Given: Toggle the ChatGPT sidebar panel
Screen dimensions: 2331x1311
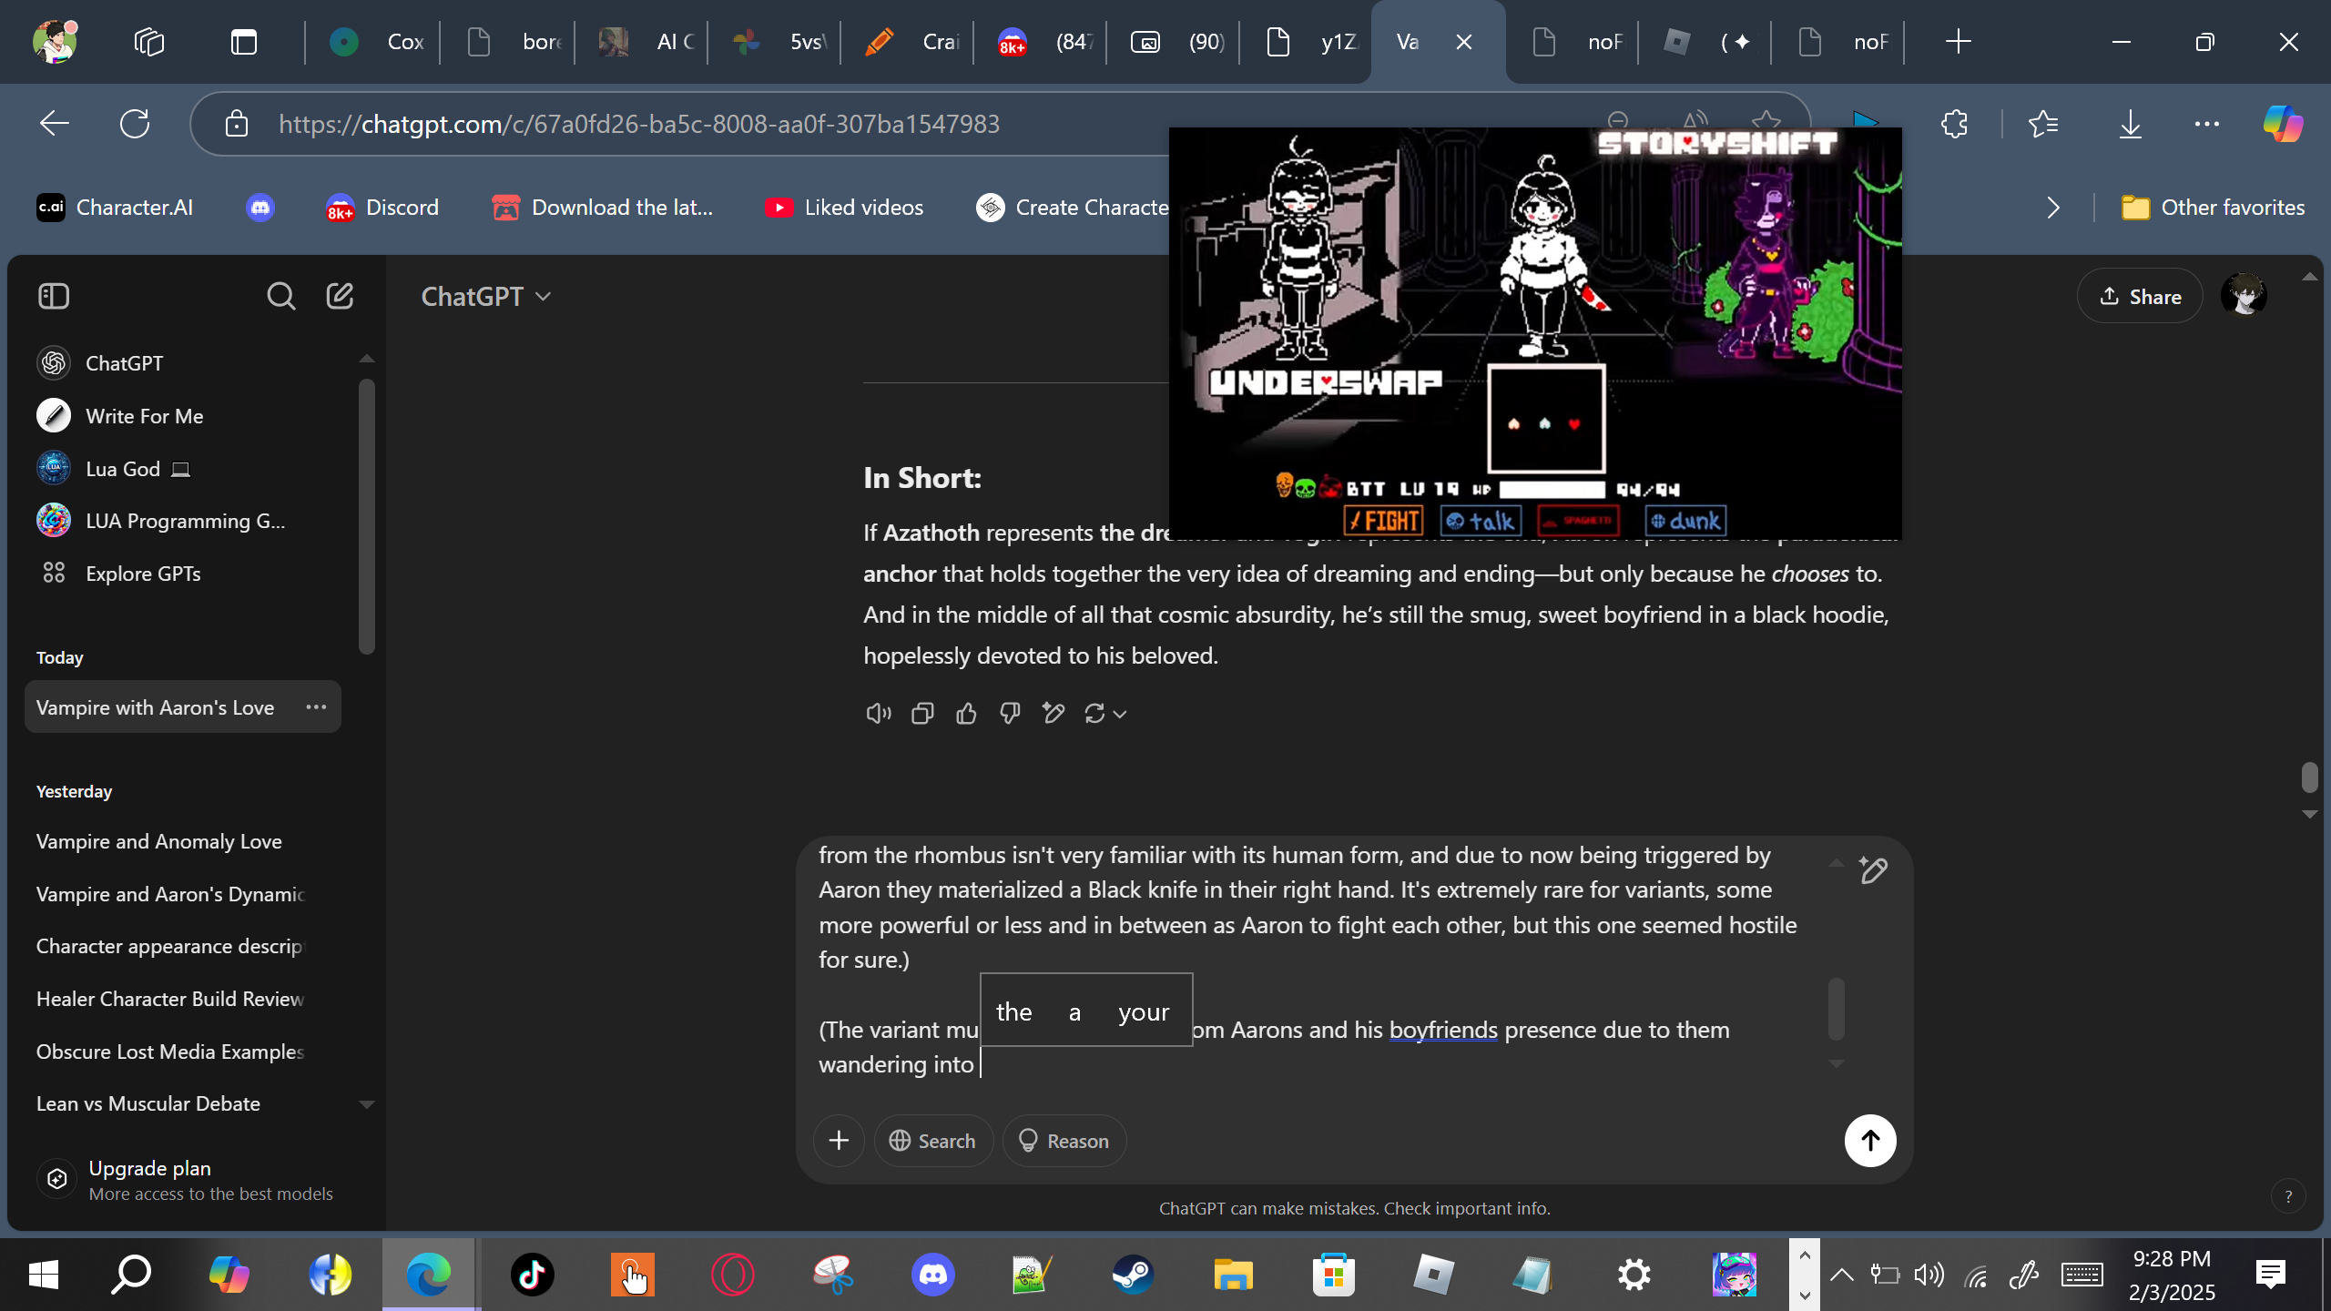Looking at the screenshot, I should click(54, 296).
